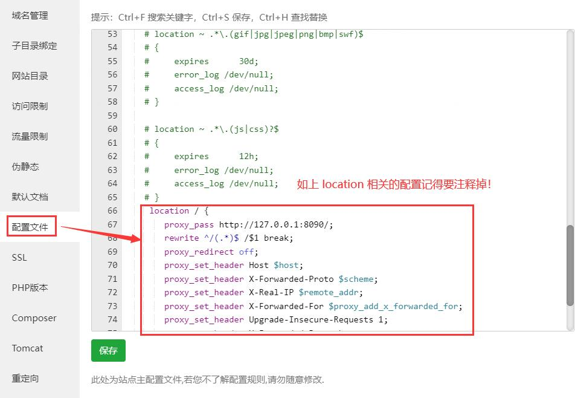The height and width of the screenshot is (398, 575).
Task: Select Tomcat in the sidebar
Action: (27, 348)
